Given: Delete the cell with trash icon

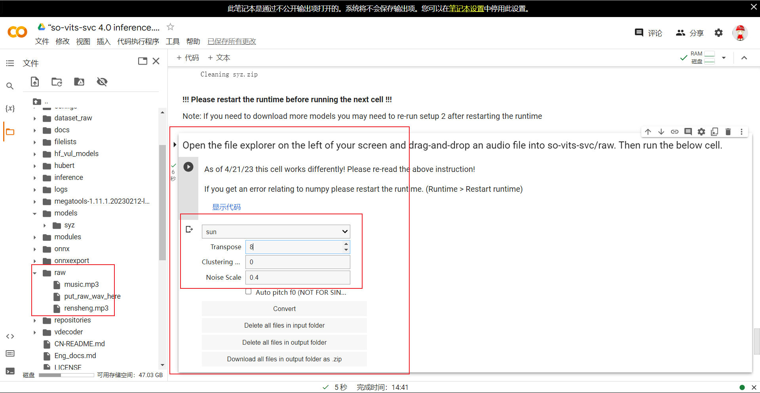Looking at the screenshot, I should click(x=728, y=132).
